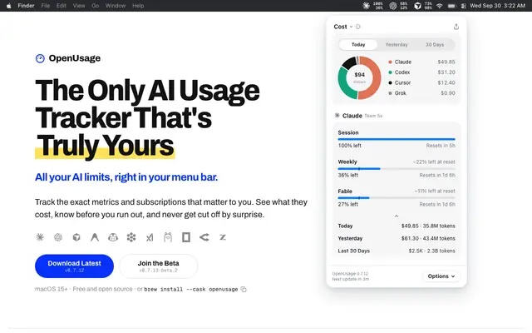Click the Session progress bar
The image size is (532, 333).
397,139
